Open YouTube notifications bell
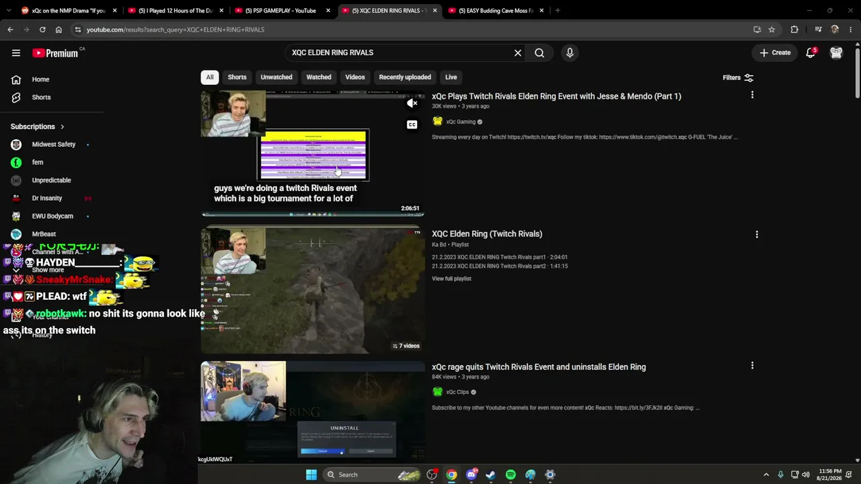 811,52
